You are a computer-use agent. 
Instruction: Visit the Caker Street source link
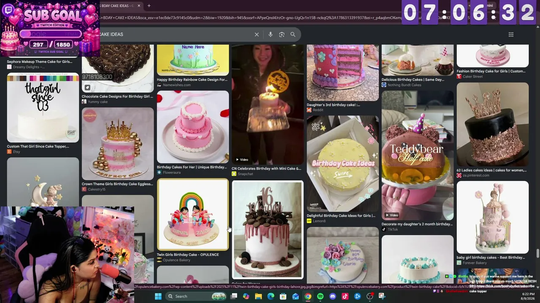coord(470,77)
